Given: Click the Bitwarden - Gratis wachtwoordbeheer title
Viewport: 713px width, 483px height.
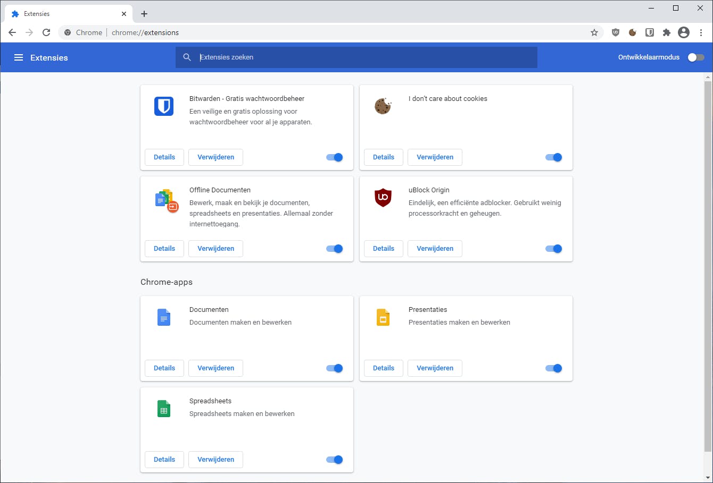Looking at the screenshot, I should 247,99.
